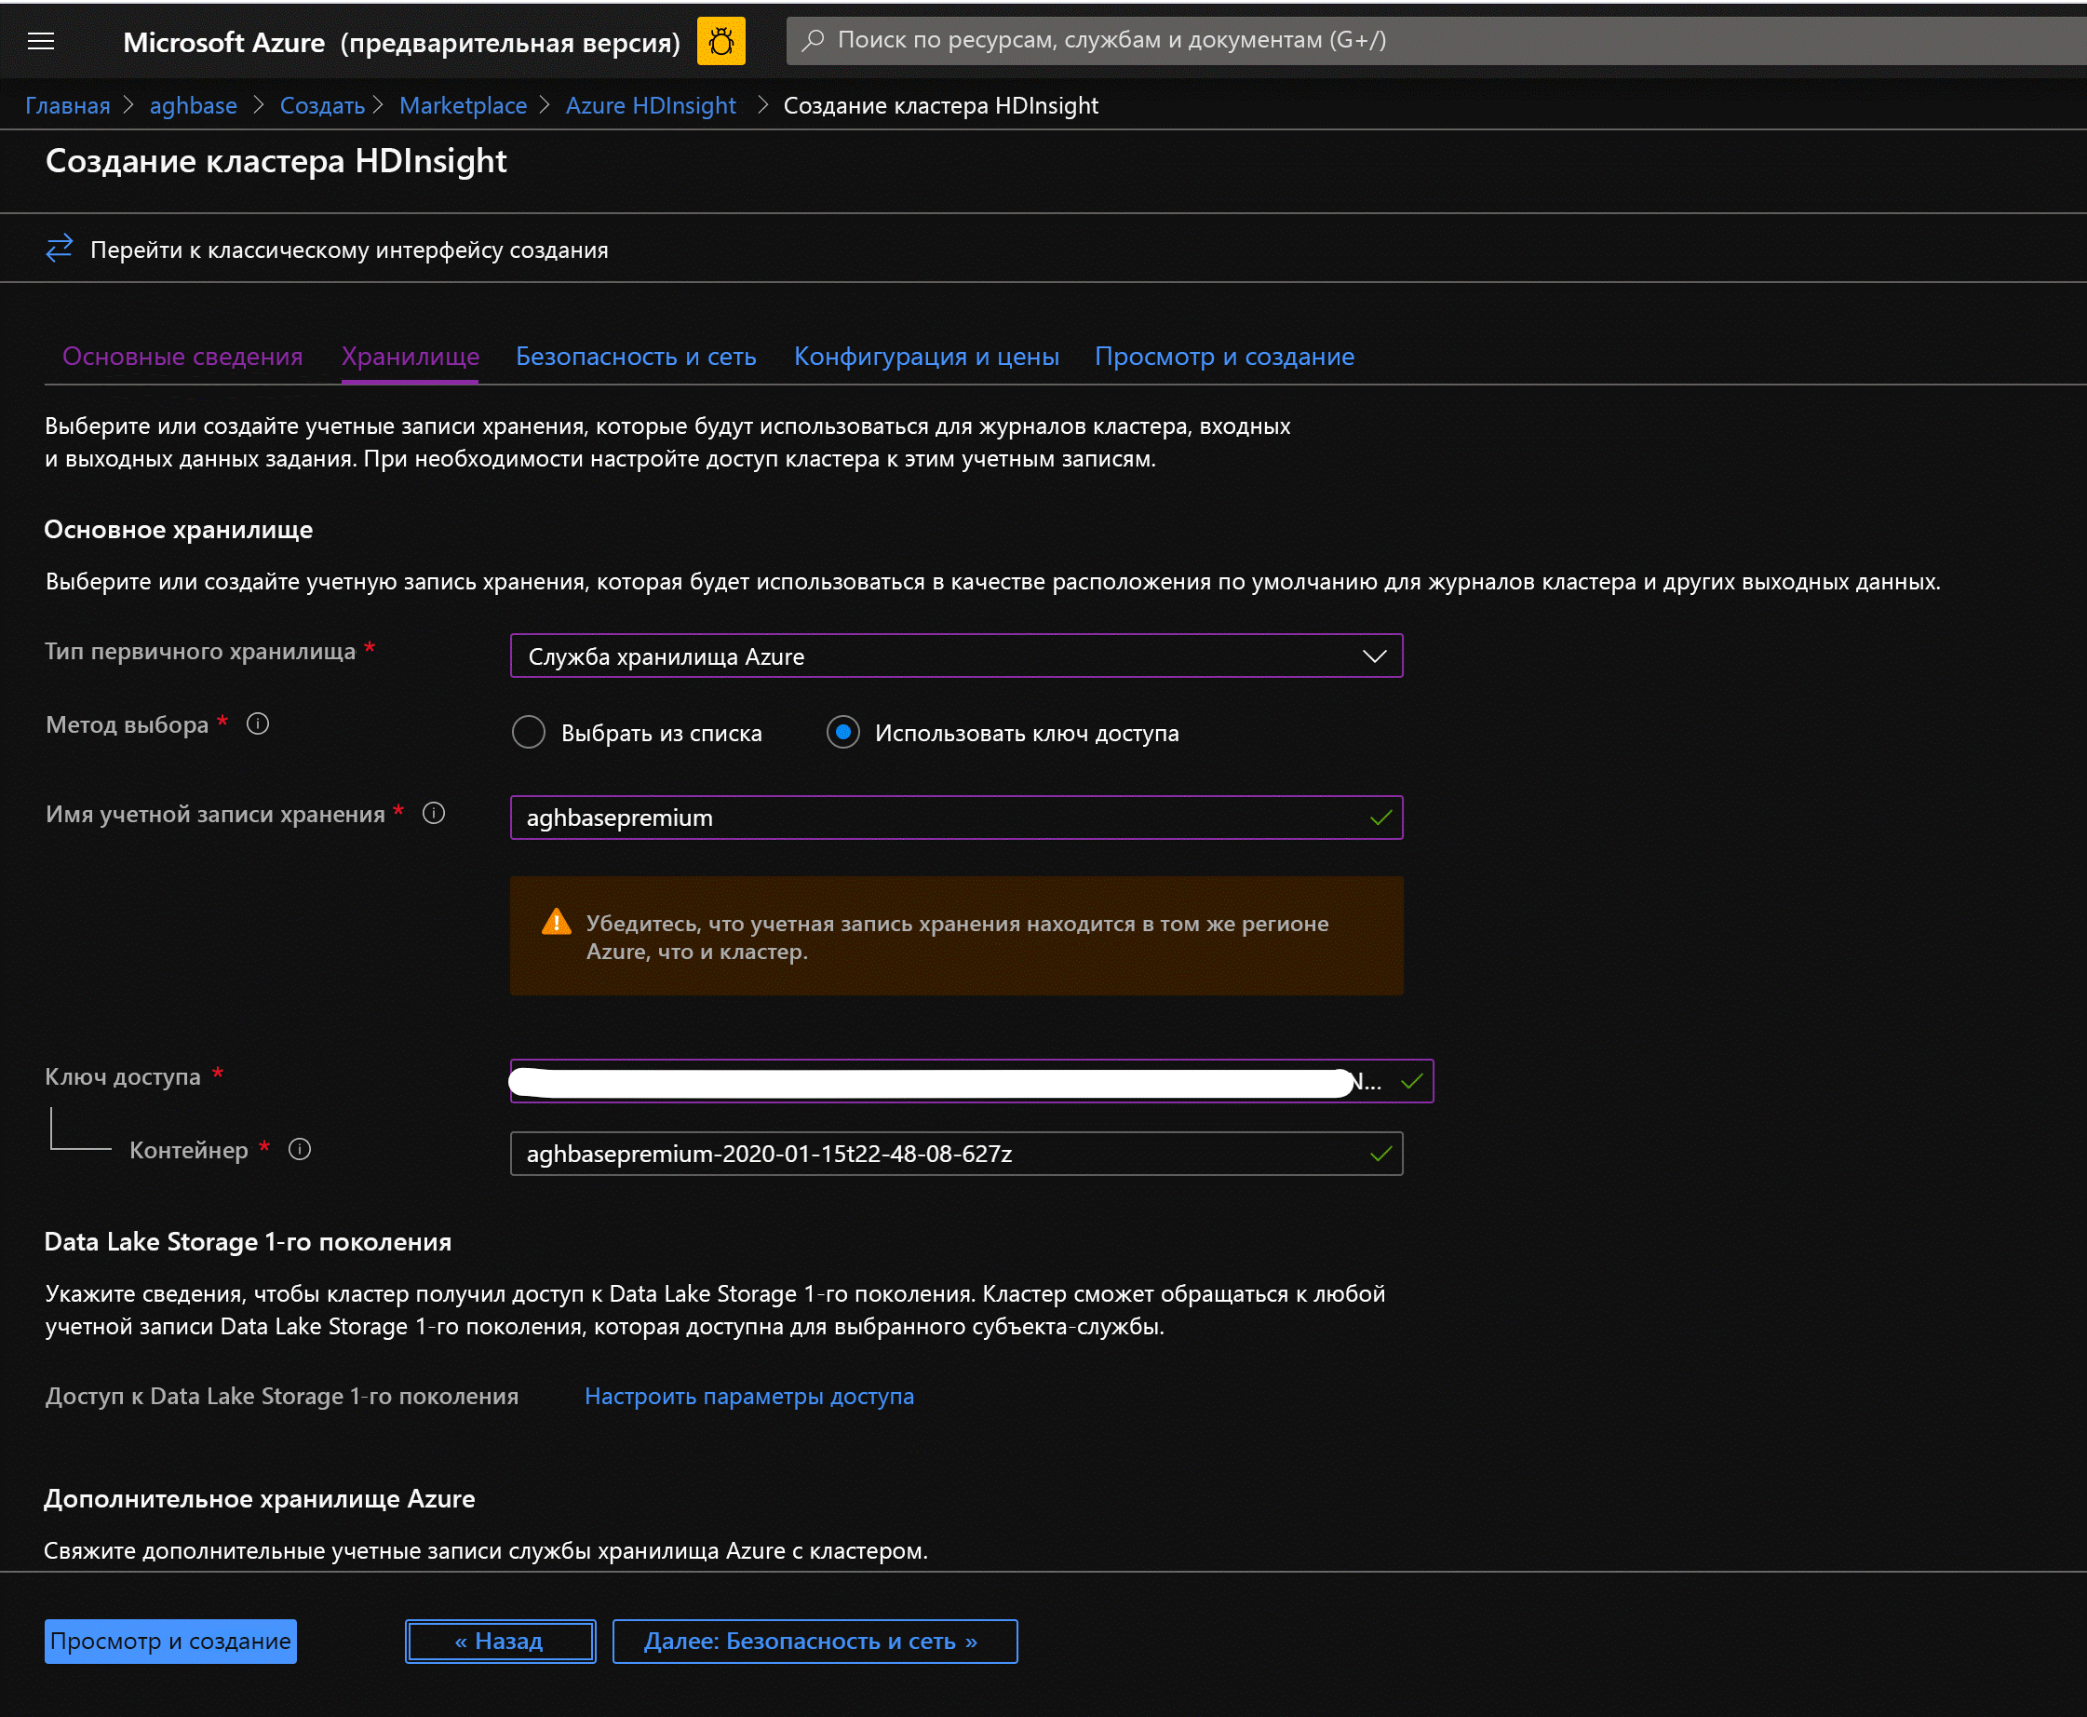This screenshot has height=1717, width=2087.
Task: Click Доступ к Data Lake Storage 1-го поколения label
Action: tap(282, 1396)
